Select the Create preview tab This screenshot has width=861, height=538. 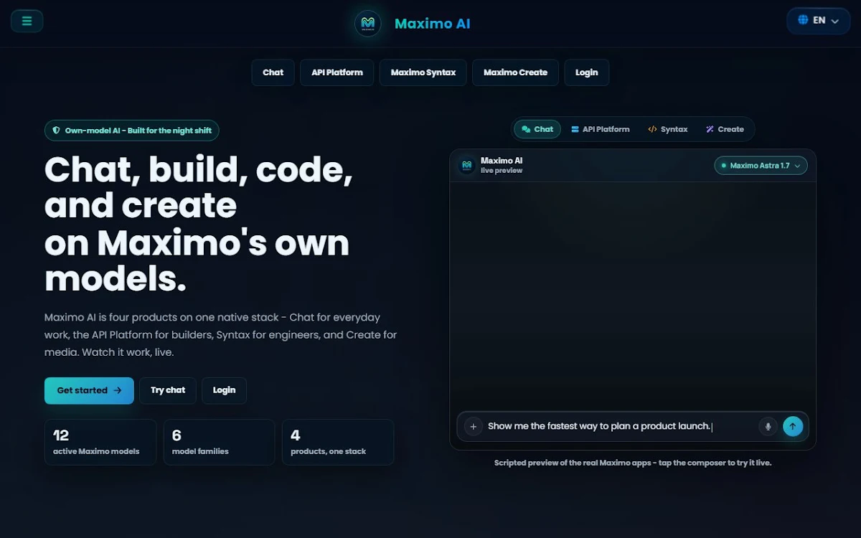[725, 129]
